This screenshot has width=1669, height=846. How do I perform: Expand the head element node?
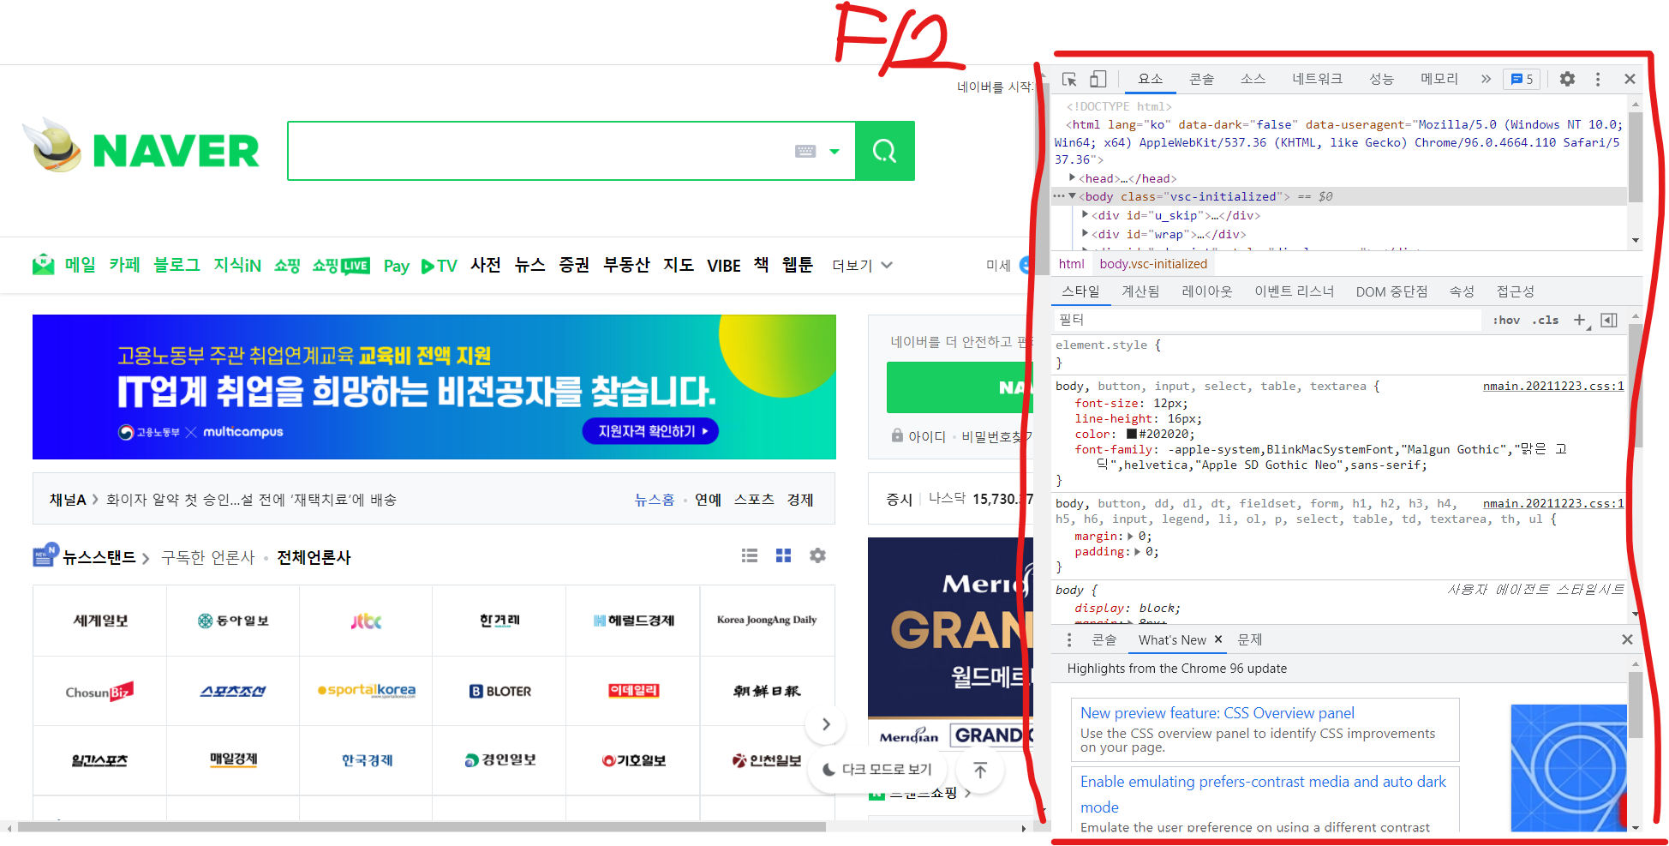pos(1072,177)
